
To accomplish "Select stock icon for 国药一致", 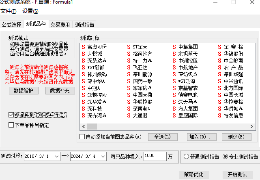I will [x=129, y=81].
